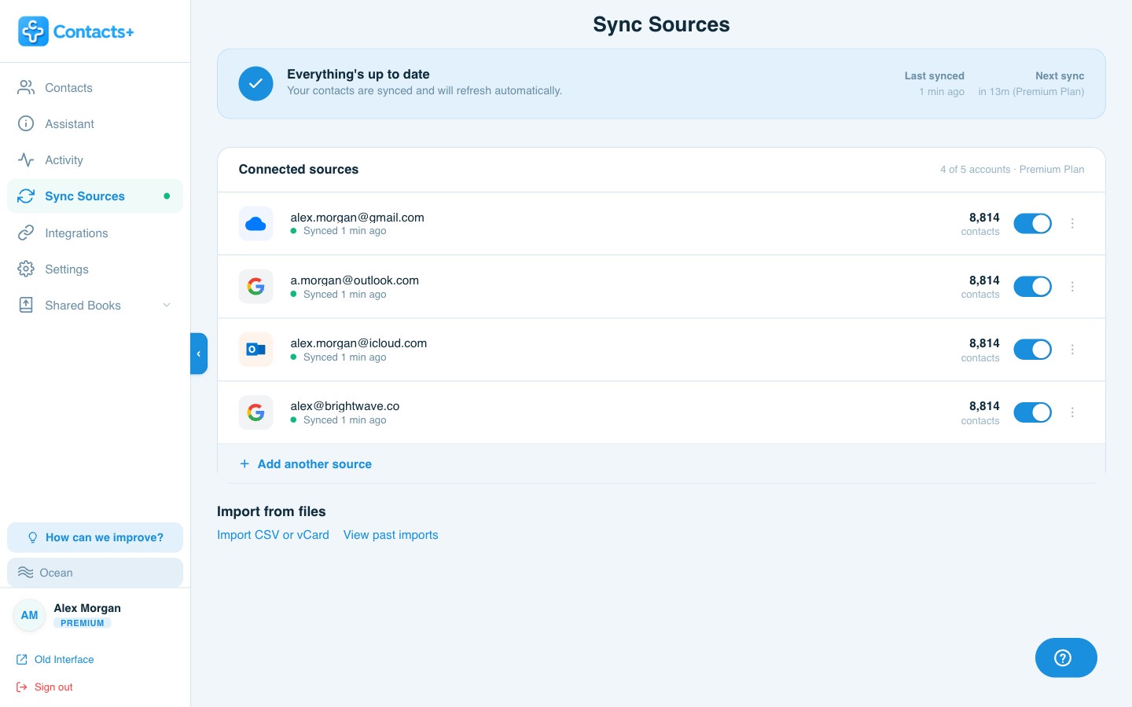1132x707 pixels.
Task: Click the plus icon beside Add another source
Action: [244, 464]
